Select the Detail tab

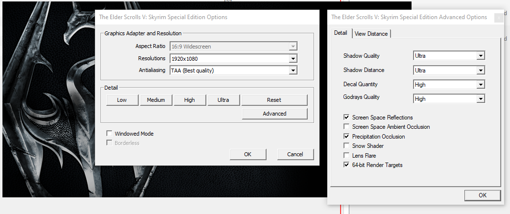point(341,33)
